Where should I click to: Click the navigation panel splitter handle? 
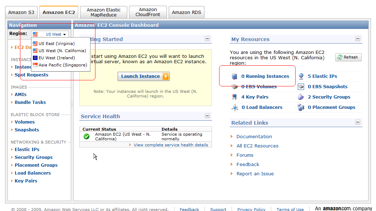point(72,104)
